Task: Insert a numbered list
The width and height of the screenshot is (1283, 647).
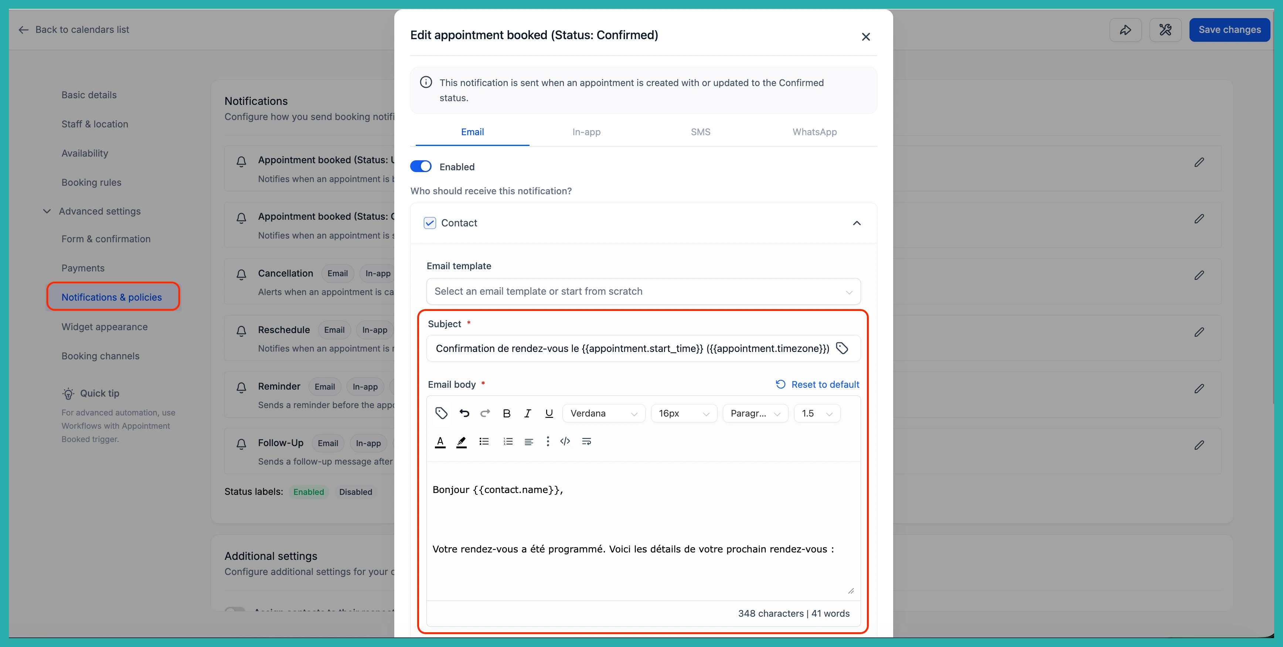Action: click(508, 441)
